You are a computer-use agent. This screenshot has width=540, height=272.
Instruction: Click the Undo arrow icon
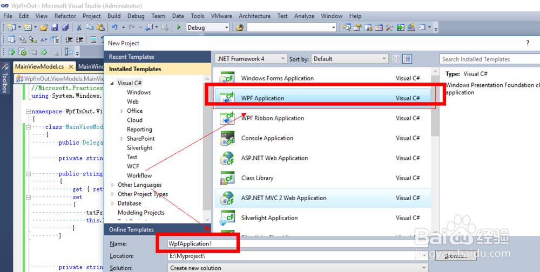[x=114, y=28]
